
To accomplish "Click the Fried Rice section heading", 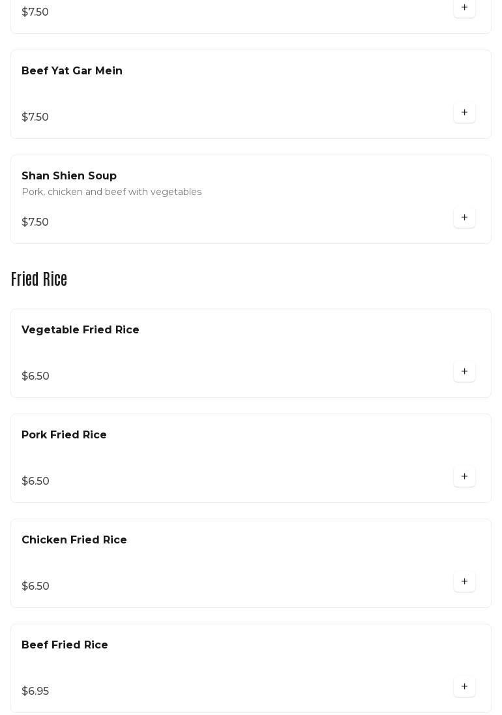I will coord(39,279).
